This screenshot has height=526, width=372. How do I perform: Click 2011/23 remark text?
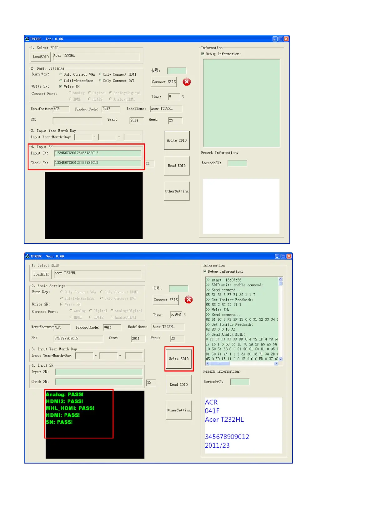coord(217,445)
